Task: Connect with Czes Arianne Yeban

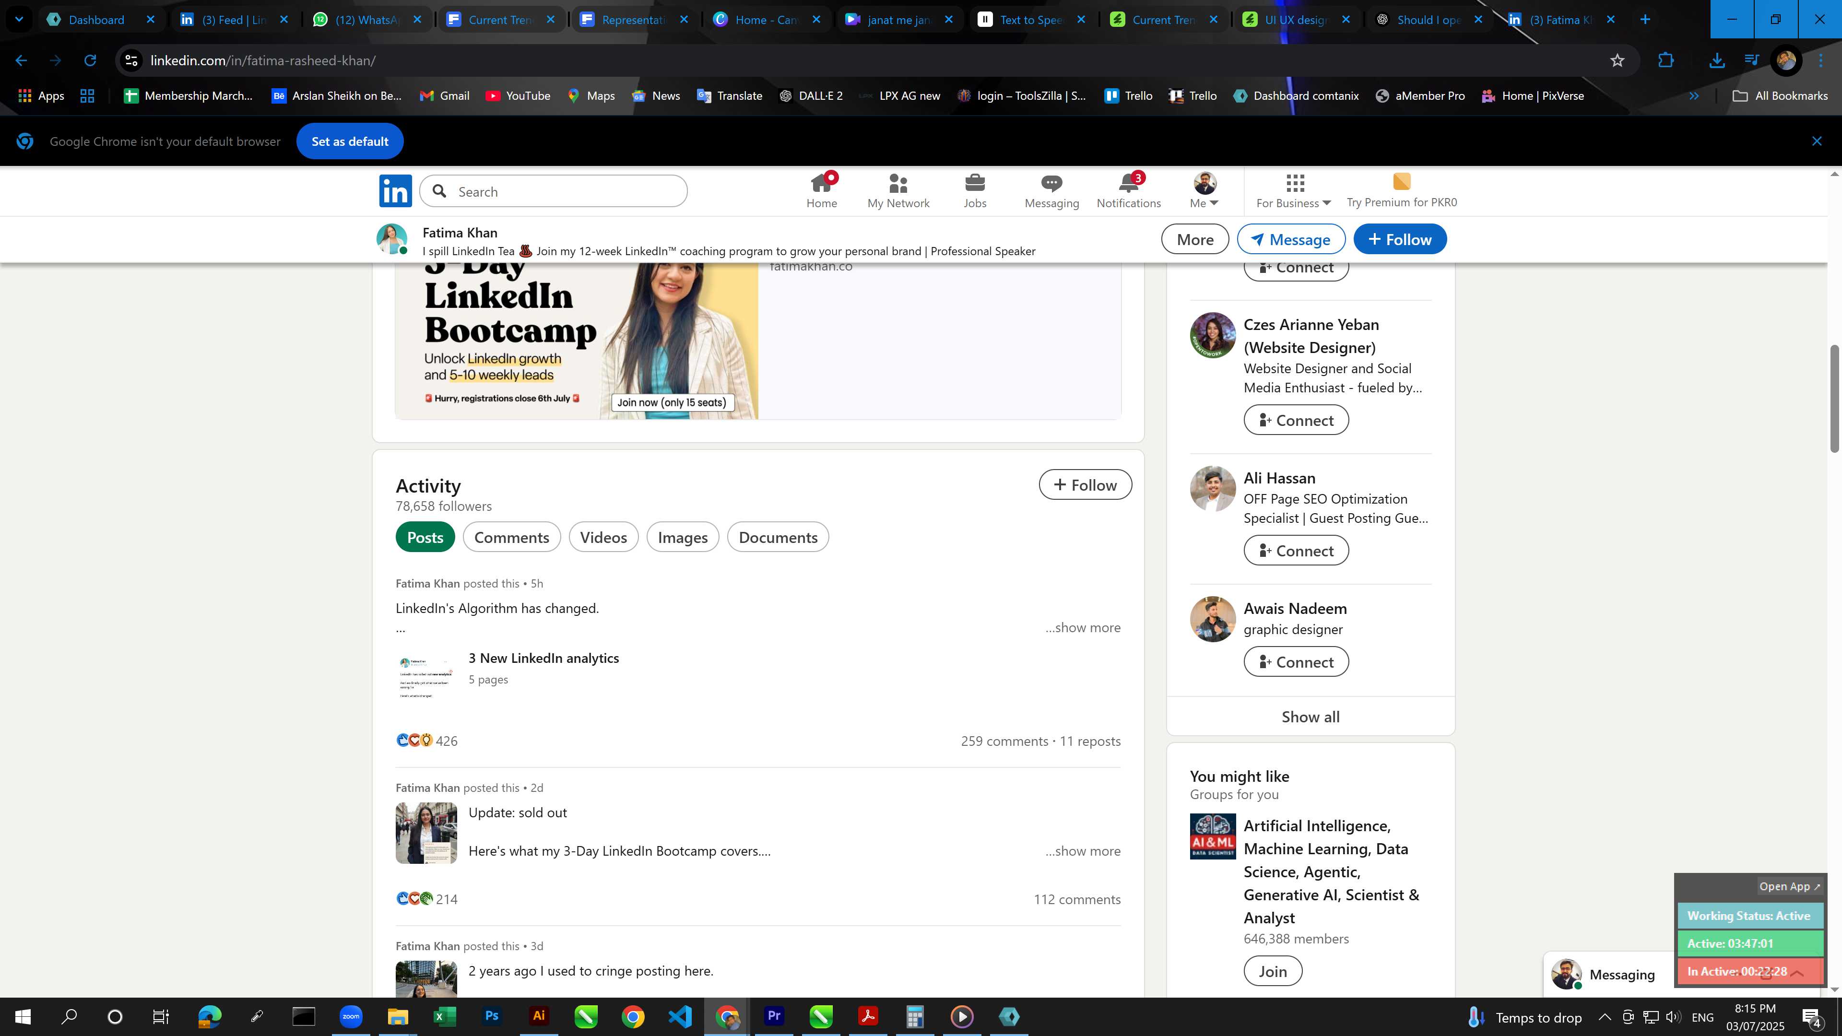Action: pos(1296,421)
